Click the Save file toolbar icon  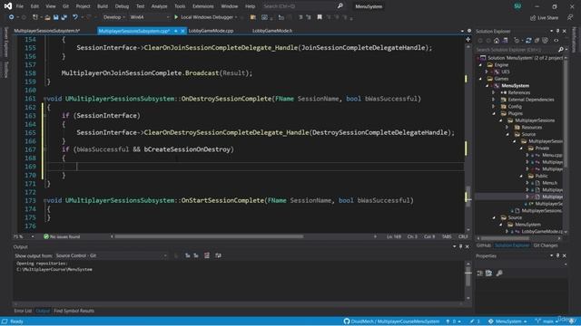pos(55,17)
